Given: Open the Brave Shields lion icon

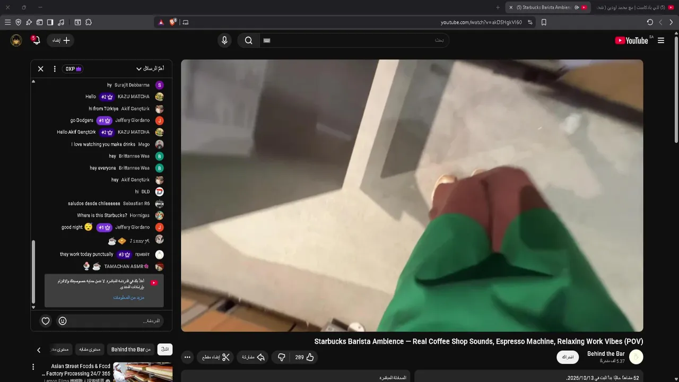Looking at the screenshot, I should click(173, 22).
